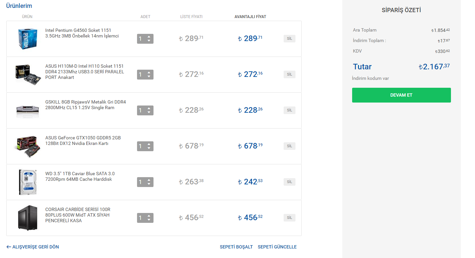Increase quantity of Corsair Carbide case
The height and width of the screenshot is (258, 475).
pyautogui.click(x=149, y=216)
